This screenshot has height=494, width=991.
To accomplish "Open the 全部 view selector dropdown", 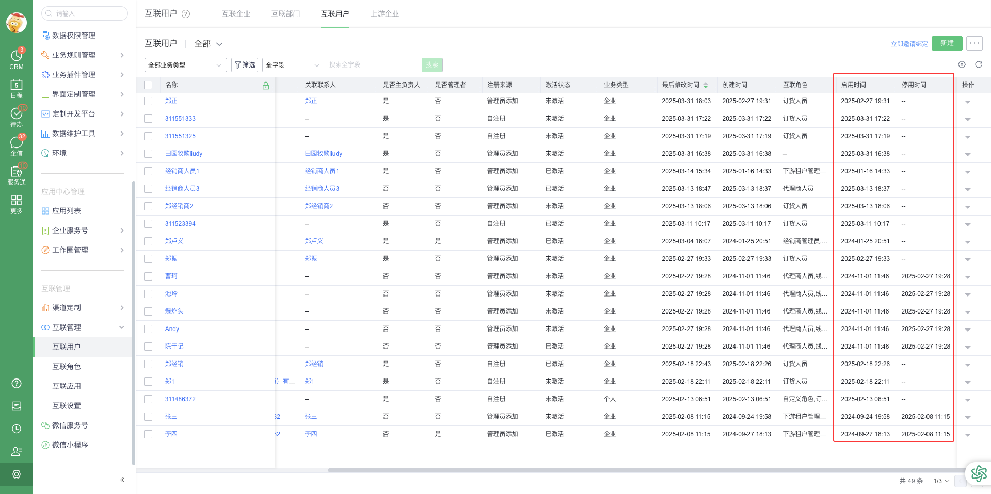I will [208, 44].
